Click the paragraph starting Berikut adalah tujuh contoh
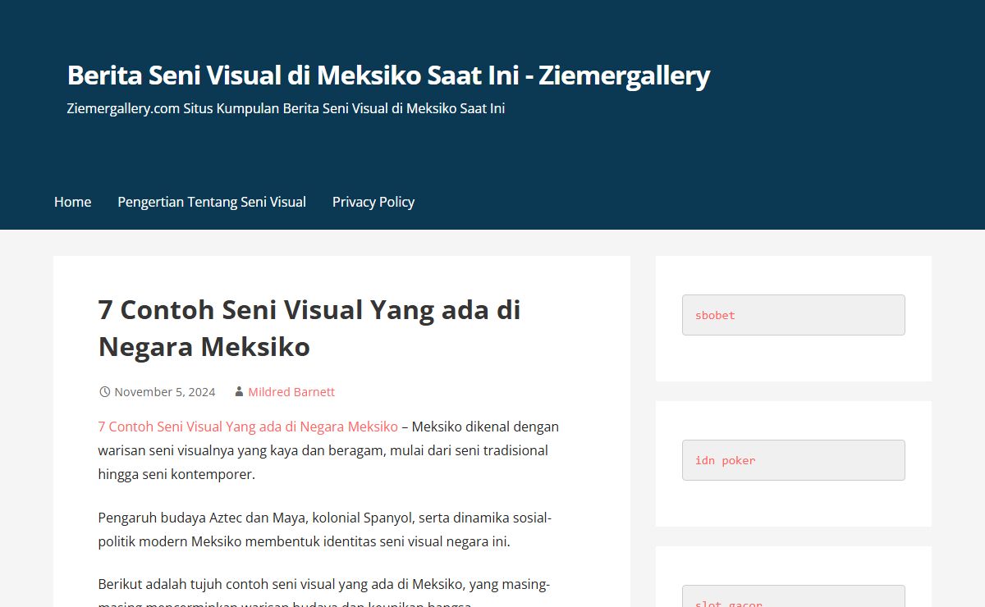This screenshot has width=985, height=607. coord(324,594)
